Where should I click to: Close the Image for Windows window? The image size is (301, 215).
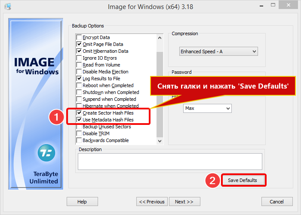pos(288,5)
